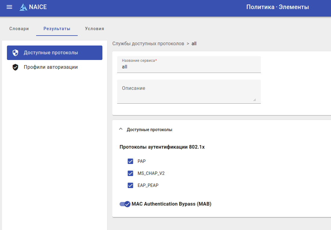Open Профили авторизации sidebar entry label
The height and width of the screenshot is (230, 331).
coord(51,67)
